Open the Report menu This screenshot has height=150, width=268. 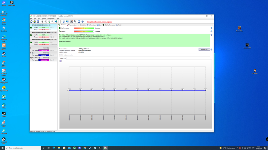tap(44, 19)
